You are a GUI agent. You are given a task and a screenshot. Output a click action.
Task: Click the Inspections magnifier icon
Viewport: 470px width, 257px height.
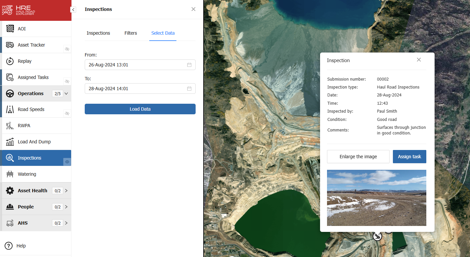[x=10, y=158]
